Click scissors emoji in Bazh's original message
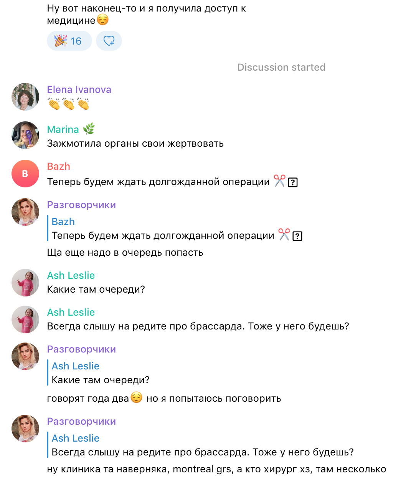The height and width of the screenshot is (490, 406). (279, 181)
